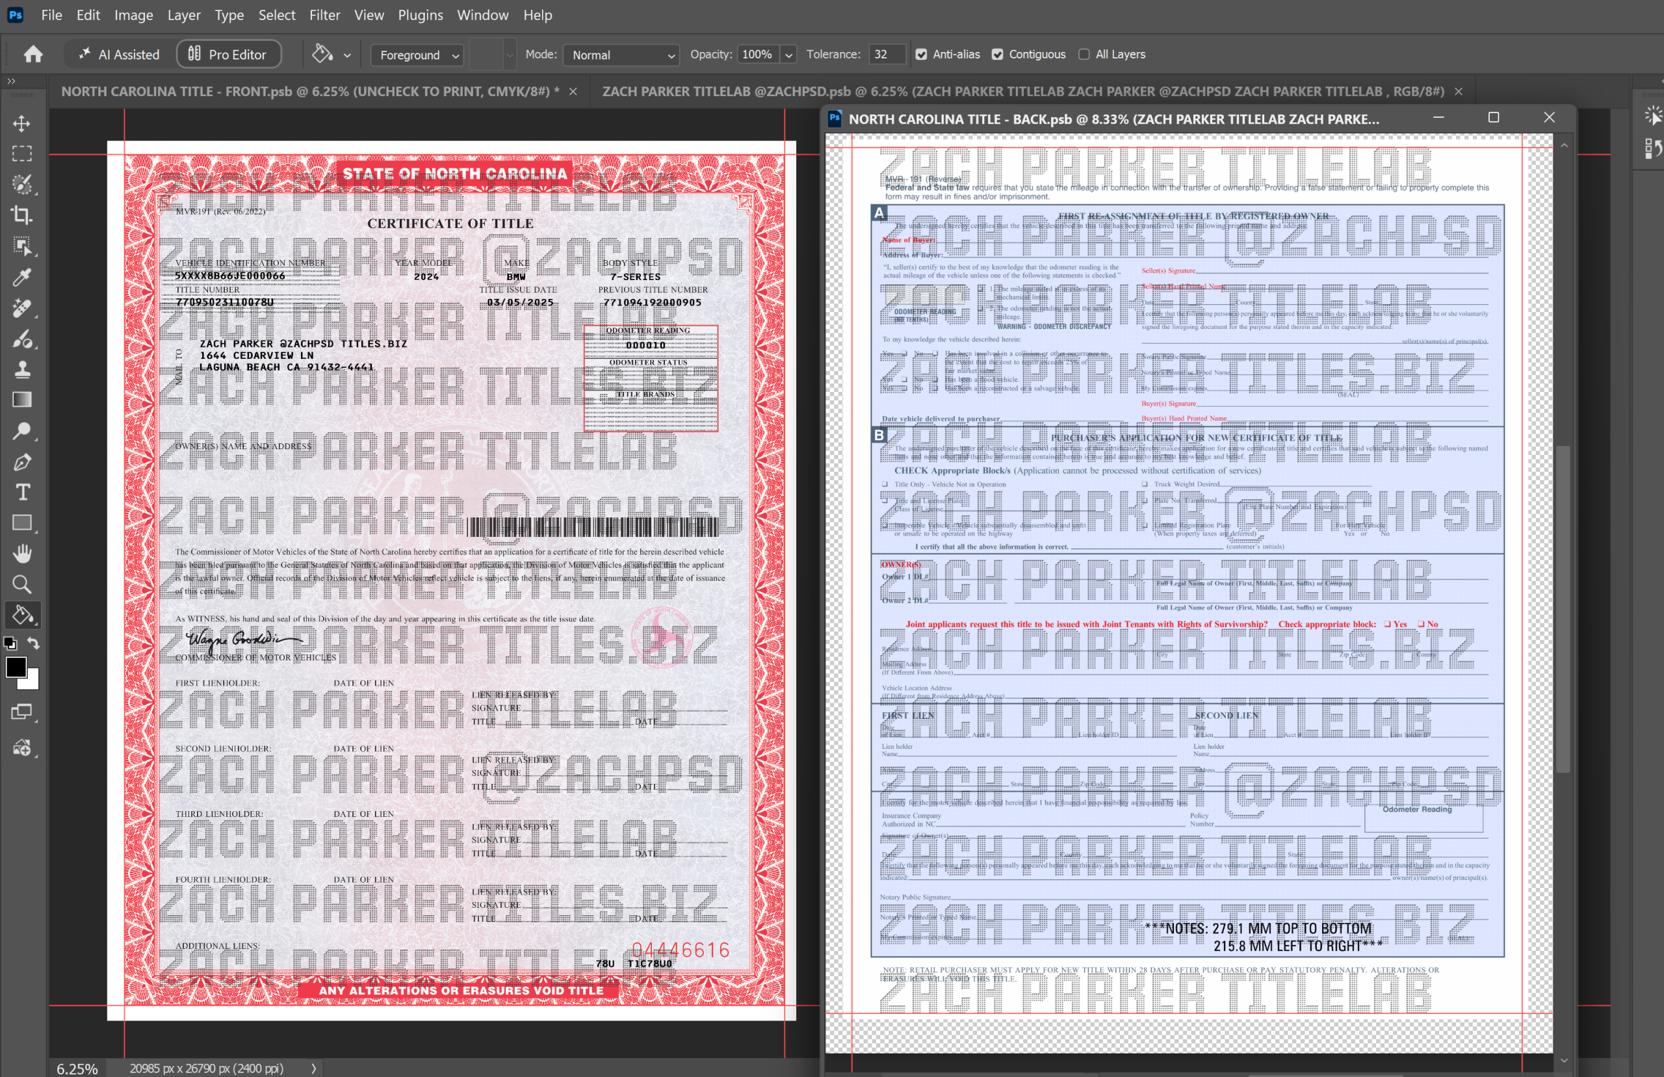Viewport: 1664px width, 1077px height.
Task: Select the Eyedropper tool
Action: pos(21,277)
